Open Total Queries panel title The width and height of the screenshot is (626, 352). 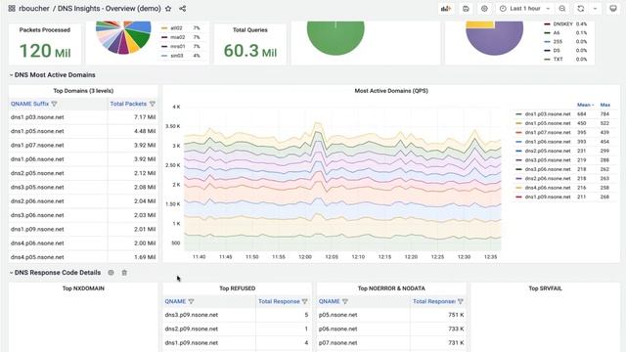(250, 30)
